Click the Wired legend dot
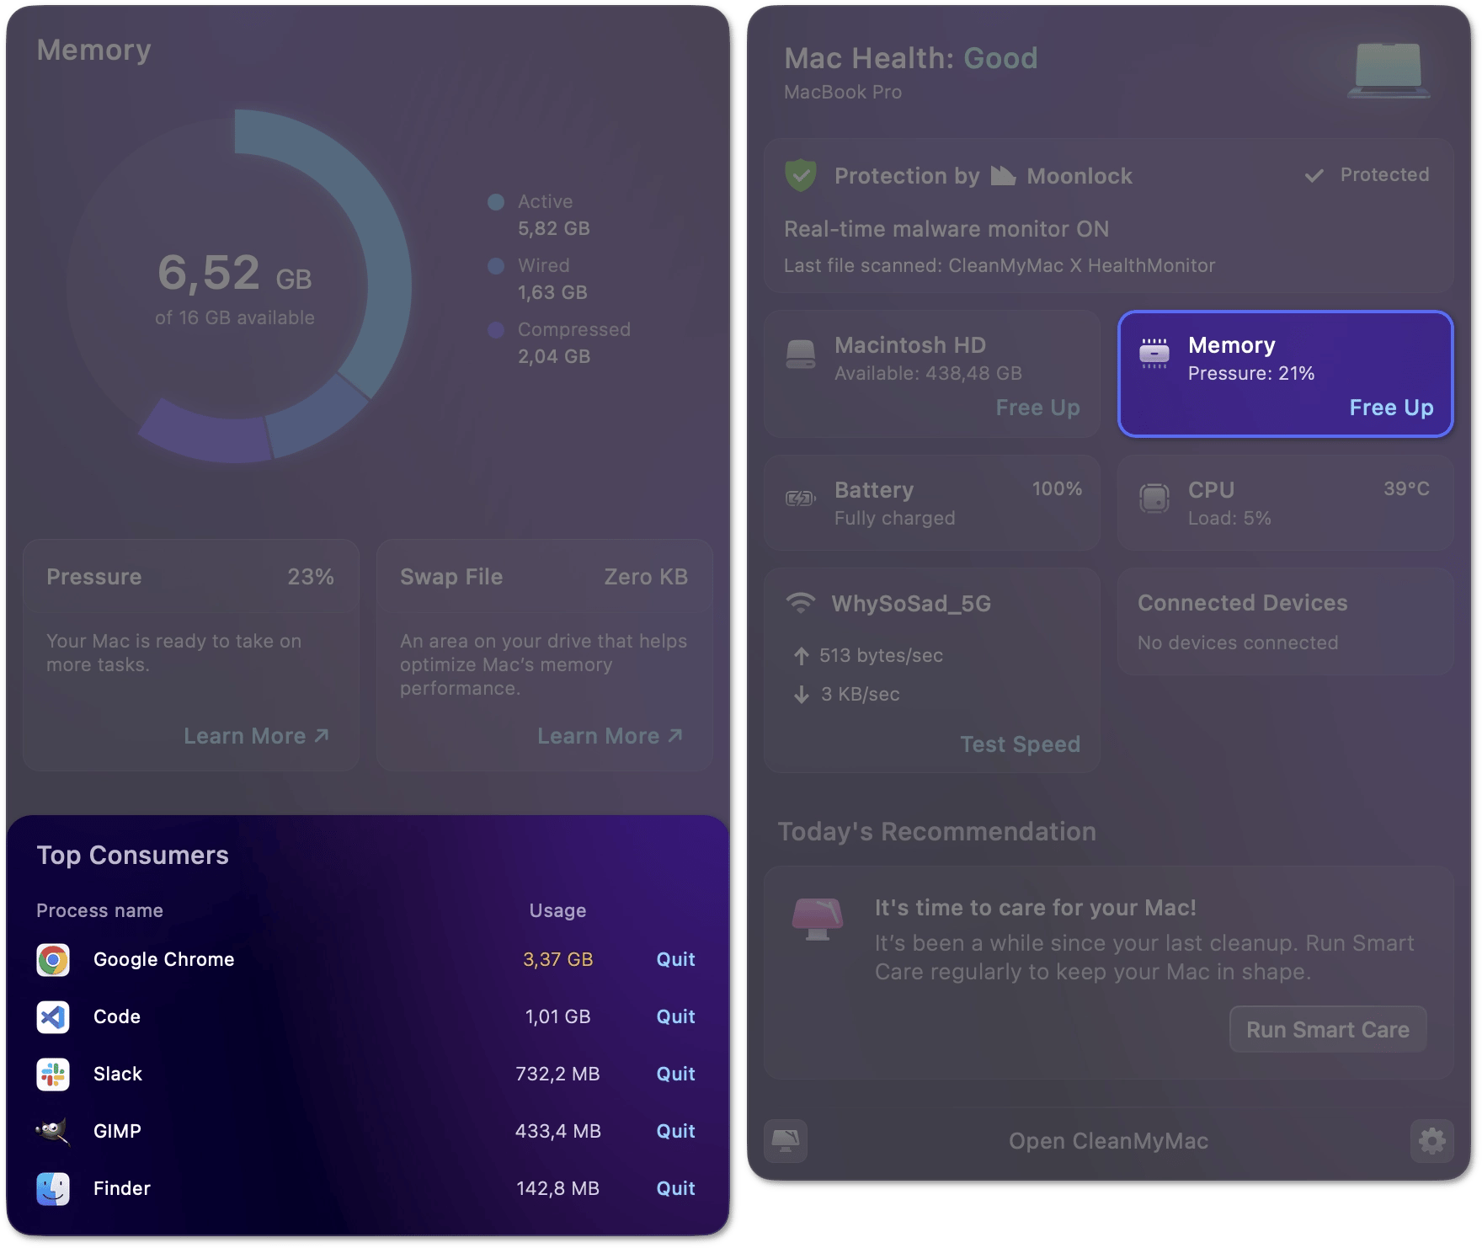This screenshot has height=1248, width=1482. pyautogui.click(x=496, y=266)
